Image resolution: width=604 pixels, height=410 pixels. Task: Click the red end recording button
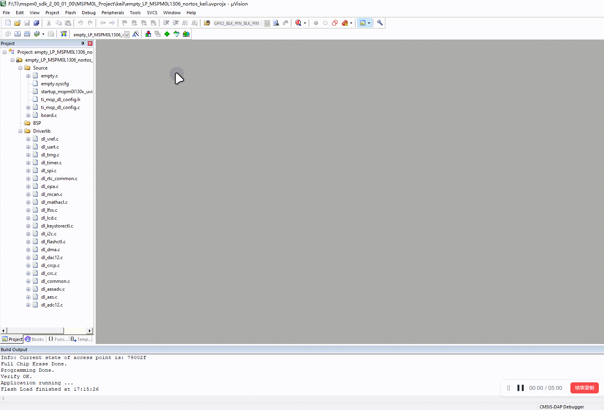585,388
